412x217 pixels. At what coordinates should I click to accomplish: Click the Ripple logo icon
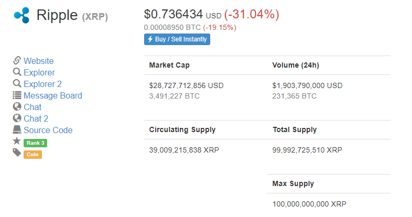pyautogui.click(x=22, y=15)
